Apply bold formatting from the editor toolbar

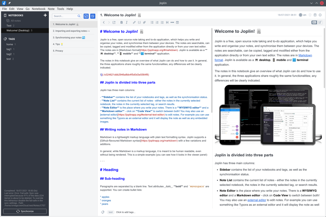pyautogui.click(x=122, y=22)
